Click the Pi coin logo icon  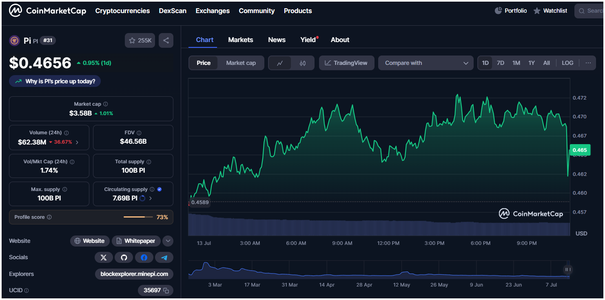[15, 40]
